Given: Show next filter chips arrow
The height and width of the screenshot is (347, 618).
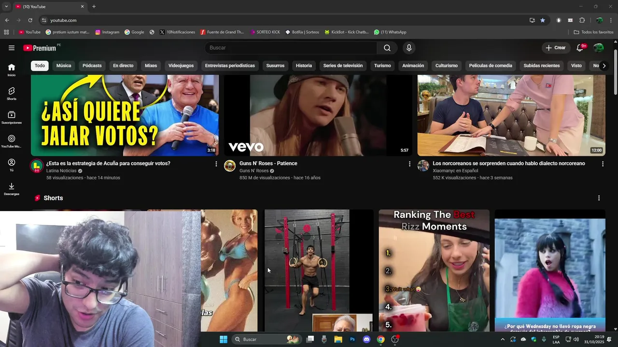Looking at the screenshot, I should pyautogui.click(x=604, y=66).
